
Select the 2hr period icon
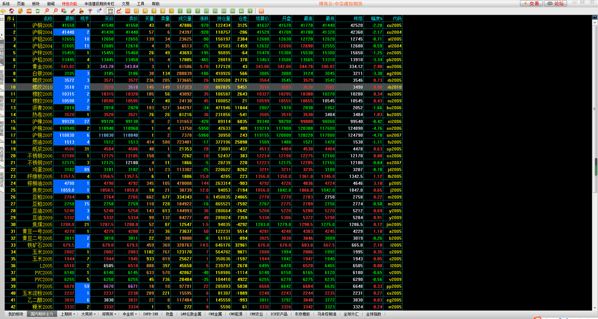pyautogui.click(x=233, y=11)
